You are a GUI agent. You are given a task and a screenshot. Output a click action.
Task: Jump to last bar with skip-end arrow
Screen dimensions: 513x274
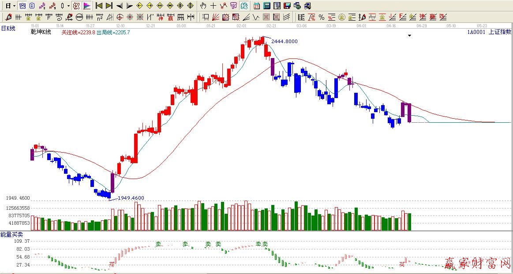click(x=109, y=6)
